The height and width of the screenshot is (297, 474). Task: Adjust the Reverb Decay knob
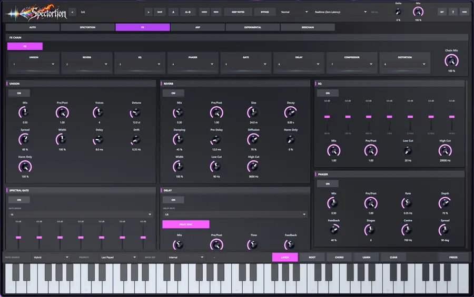291,112
